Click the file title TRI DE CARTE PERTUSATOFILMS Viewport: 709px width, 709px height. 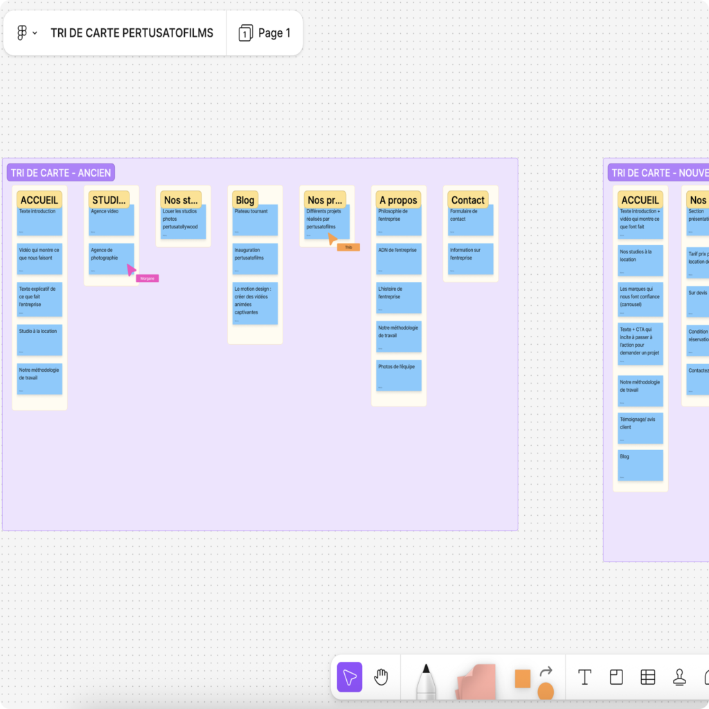(132, 33)
